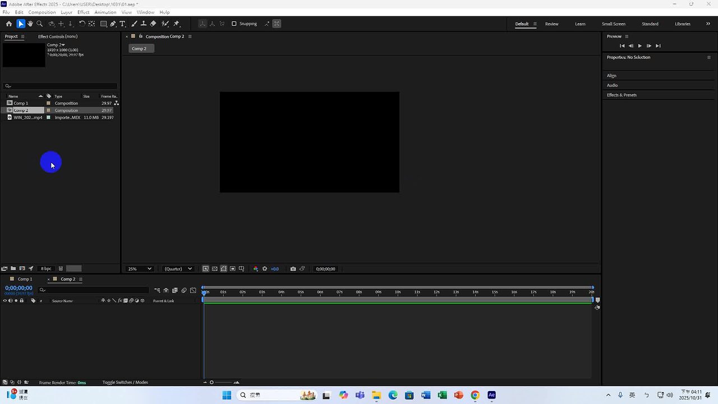Screen dimensions: 718x404
Task: Open the Composition menu
Action: point(42,12)
